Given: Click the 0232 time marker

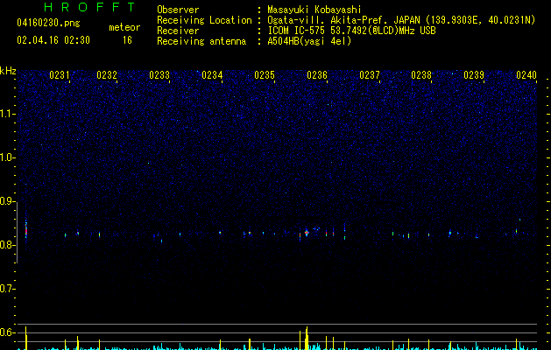Looking at the screenshot, I should 107,75.
